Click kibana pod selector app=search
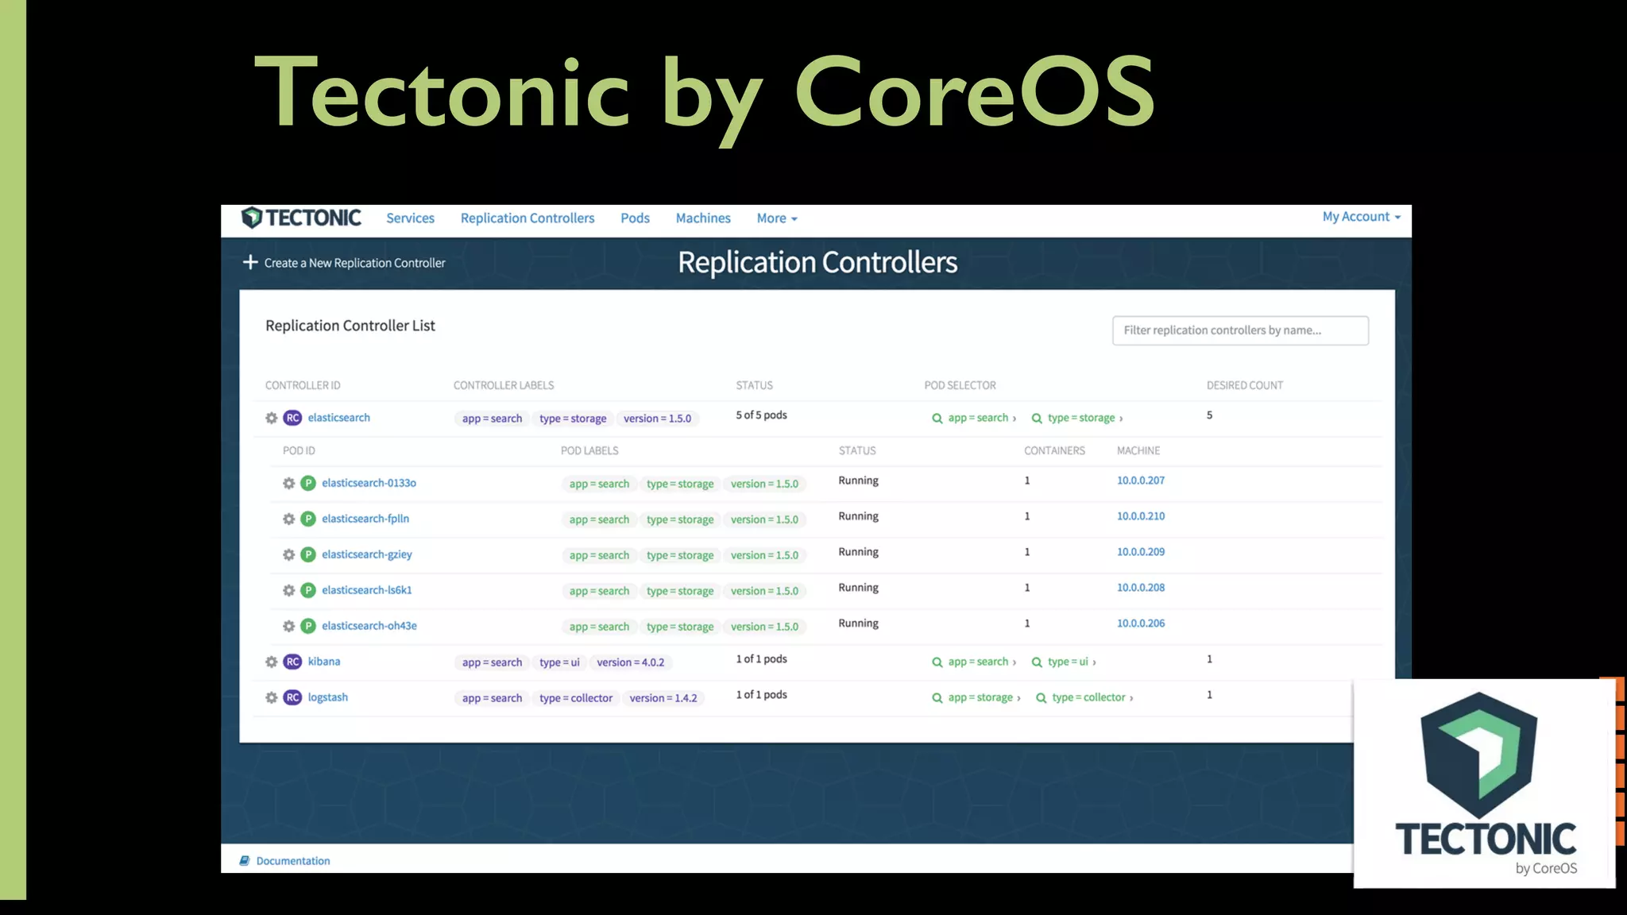This screenshot has width=1627, height=915. (974, 662)
